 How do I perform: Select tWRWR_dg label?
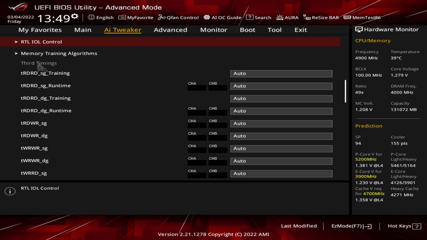click(35, 161)
